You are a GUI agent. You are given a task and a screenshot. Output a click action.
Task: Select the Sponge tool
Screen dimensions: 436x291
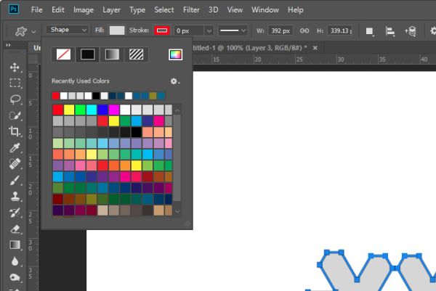coord(15,277)
